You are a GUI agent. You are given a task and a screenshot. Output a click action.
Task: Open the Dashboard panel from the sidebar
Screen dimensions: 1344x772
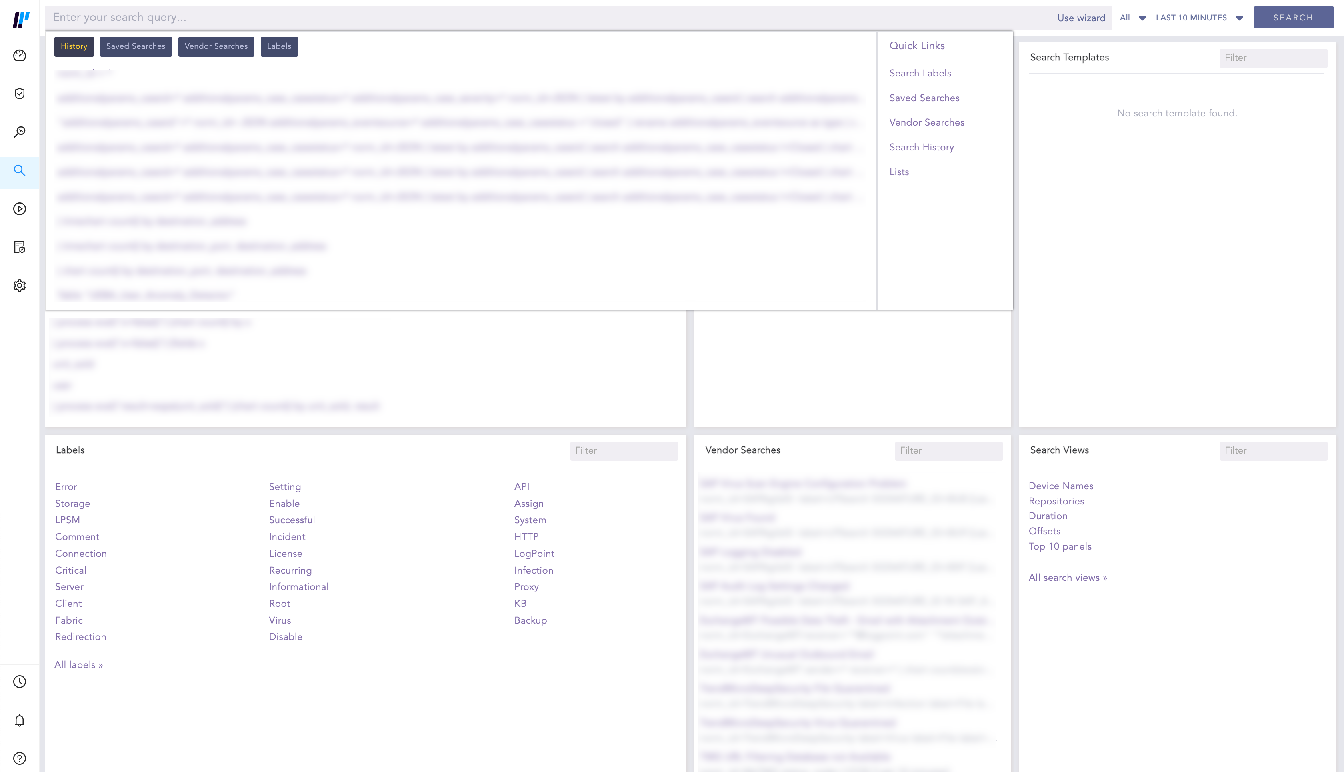19,55
